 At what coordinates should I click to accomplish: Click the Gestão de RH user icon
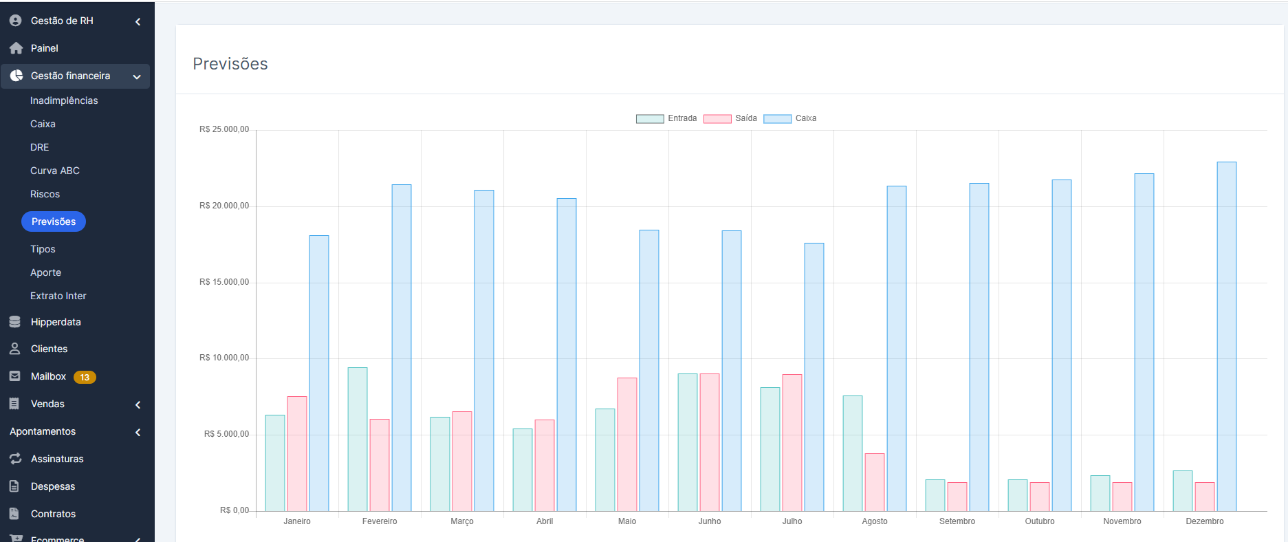15,21
